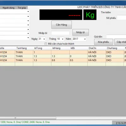Select the table row with klBi 0.5
126x126 pixels.
[x=63, y=60]
